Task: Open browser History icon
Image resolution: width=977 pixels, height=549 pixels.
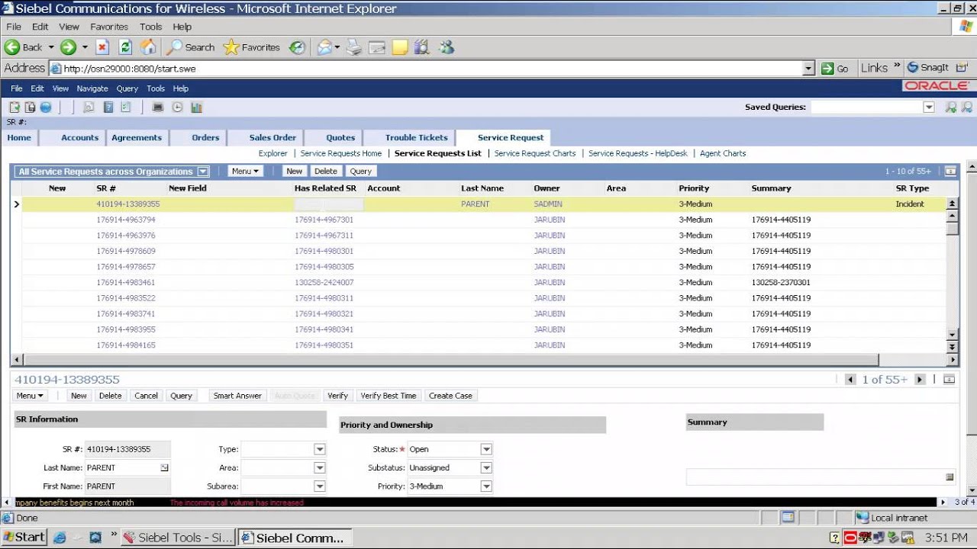Action: pyautogui.click(x=297, y=47)
